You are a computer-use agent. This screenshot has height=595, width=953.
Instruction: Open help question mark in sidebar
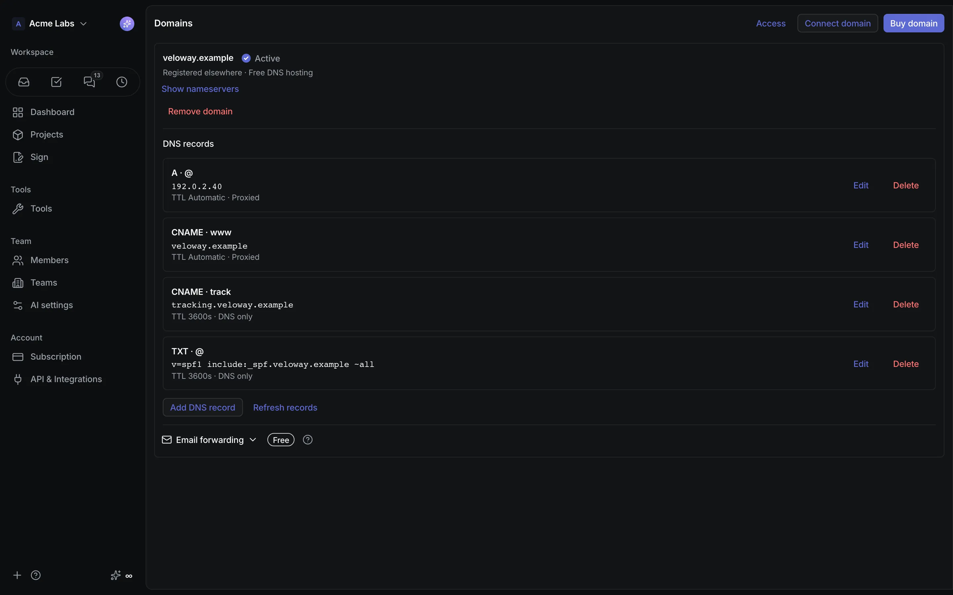[36, 575]
